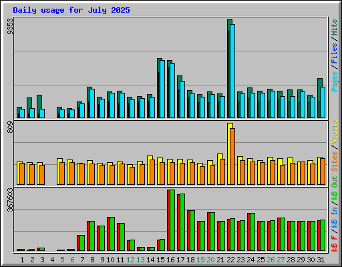Click the green weekend day 12 label
Screen dimensions: 342x267
pos(130,260)
